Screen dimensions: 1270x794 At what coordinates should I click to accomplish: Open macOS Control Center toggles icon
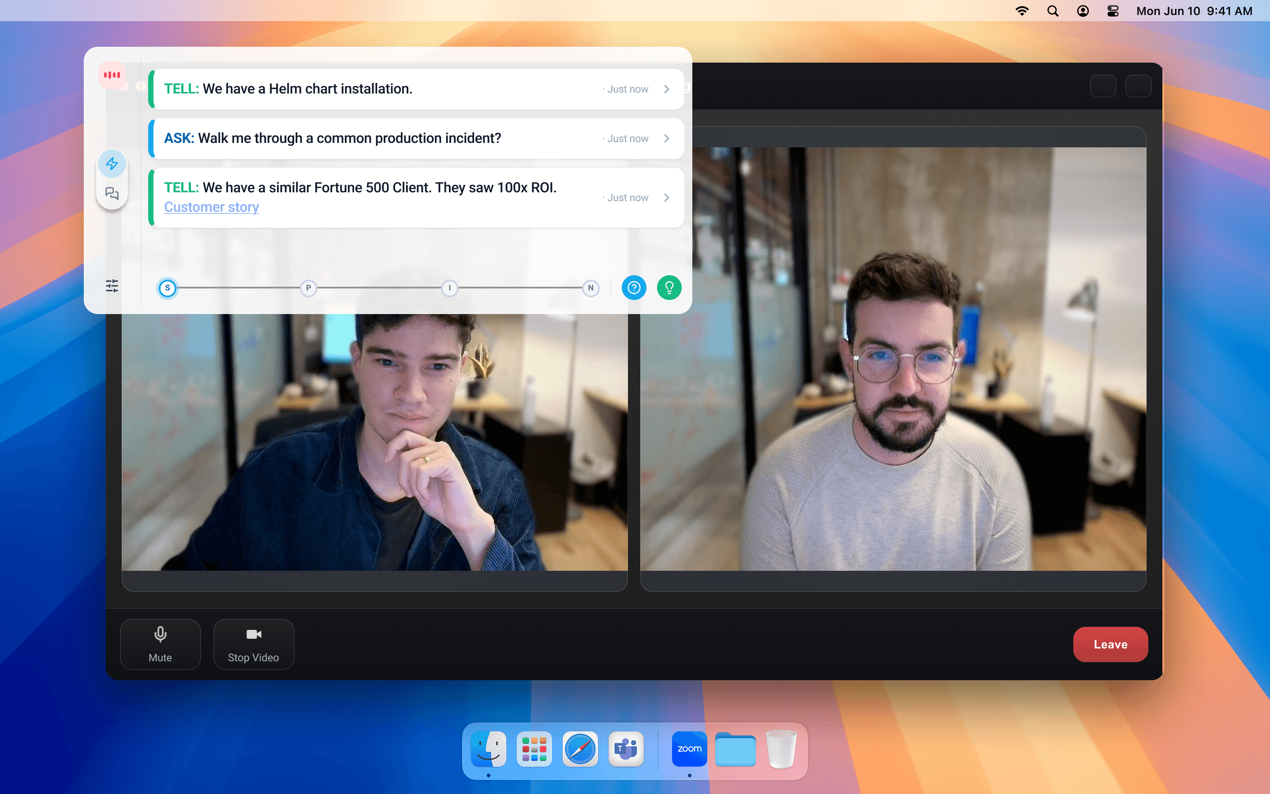pyautogui.click(x=1113, y=11)
